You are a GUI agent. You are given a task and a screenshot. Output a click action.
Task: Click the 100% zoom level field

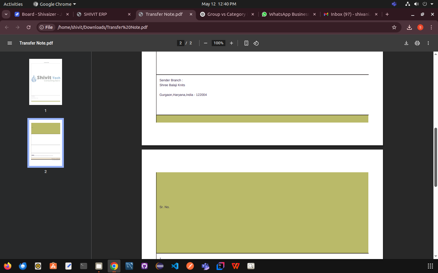click(218, 43)
